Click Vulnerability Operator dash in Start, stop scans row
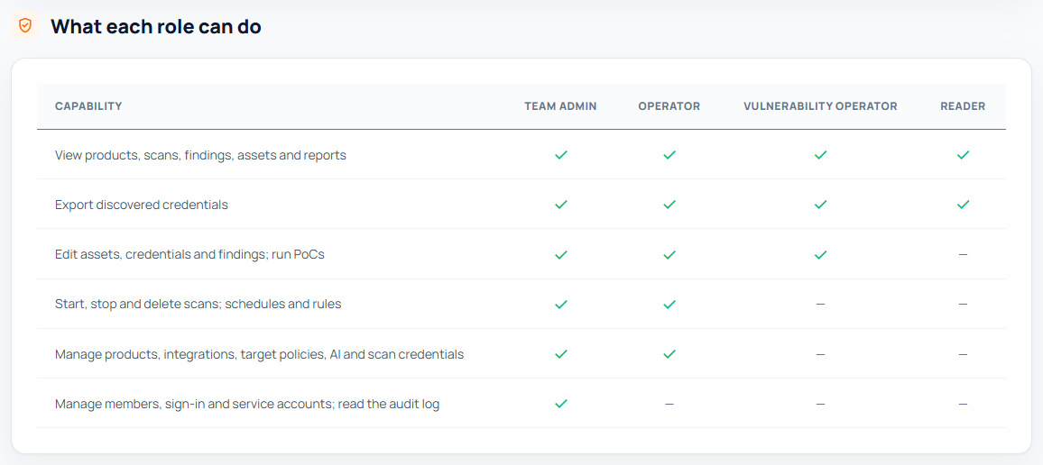This screenshot has width=1043, height=465. (821, 305)
